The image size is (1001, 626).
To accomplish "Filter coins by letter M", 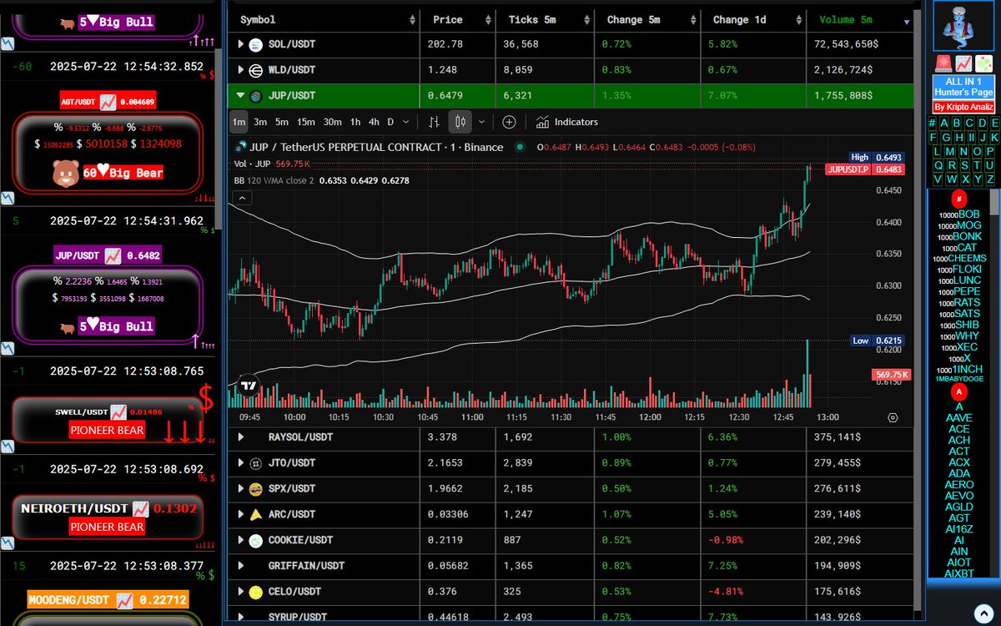I will 950,151.
